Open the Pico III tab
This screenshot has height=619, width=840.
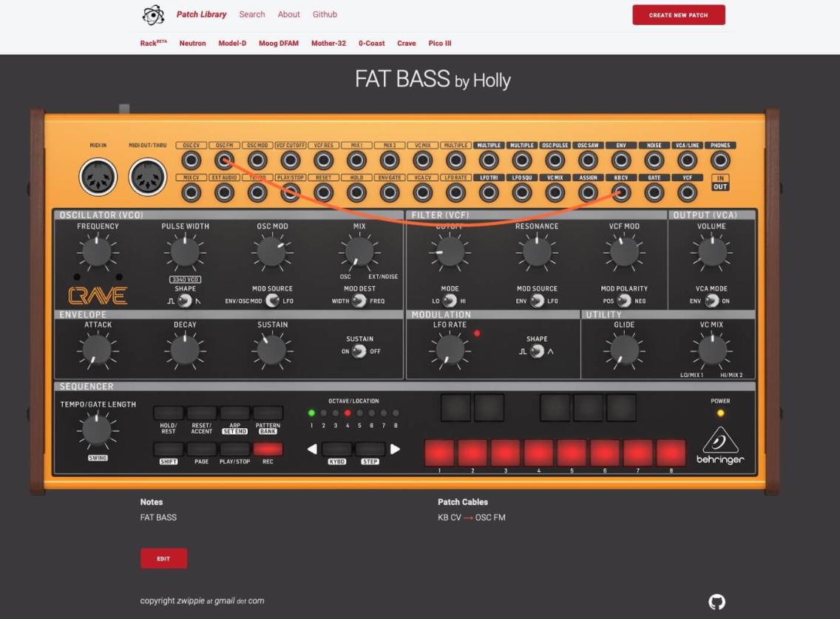tap(440, 43)
